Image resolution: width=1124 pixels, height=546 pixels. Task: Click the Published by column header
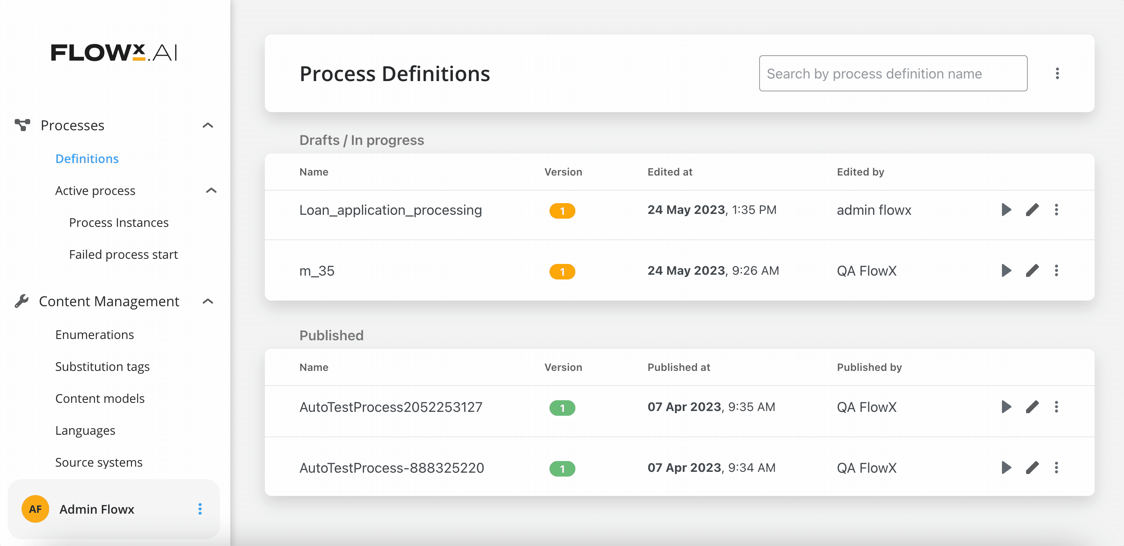coord(869,367)
